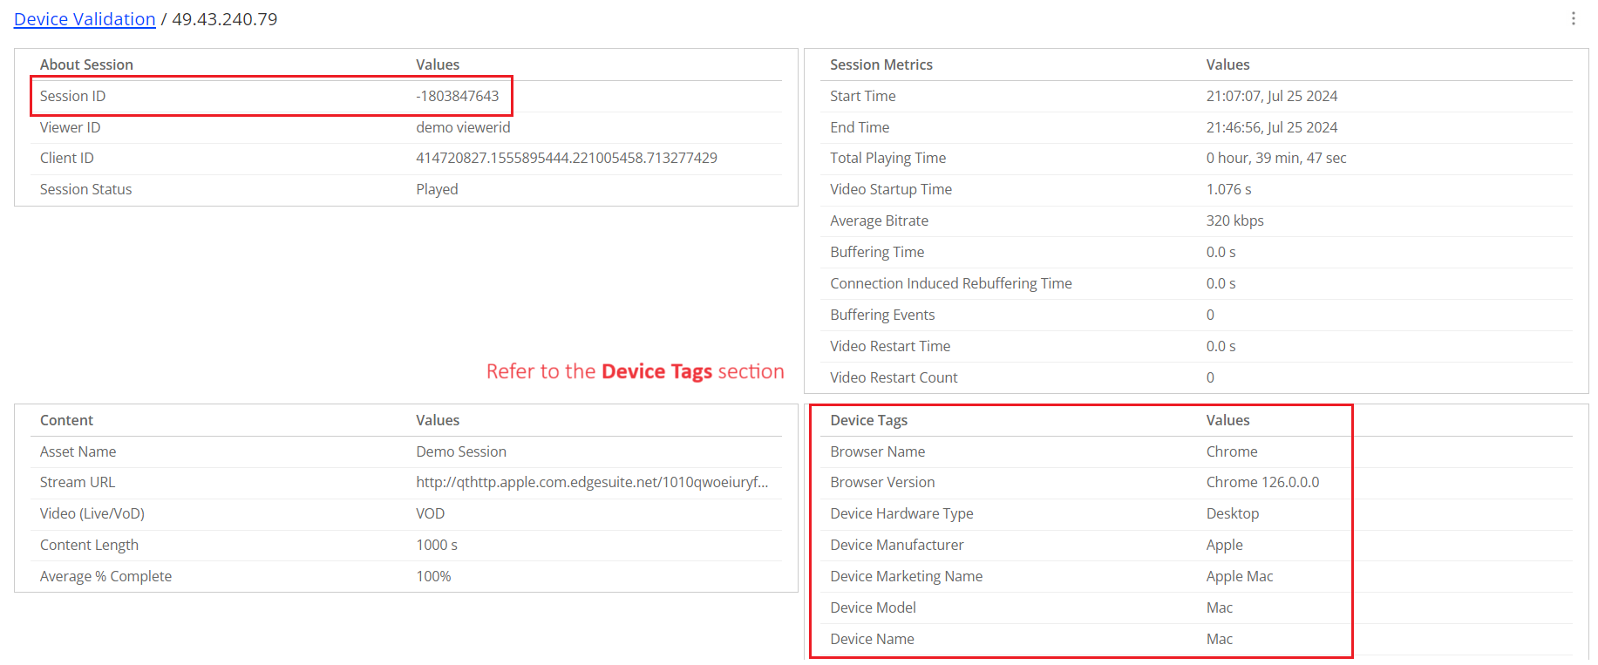
Task: Click the Device Tags column header
Action: point(868,420)
